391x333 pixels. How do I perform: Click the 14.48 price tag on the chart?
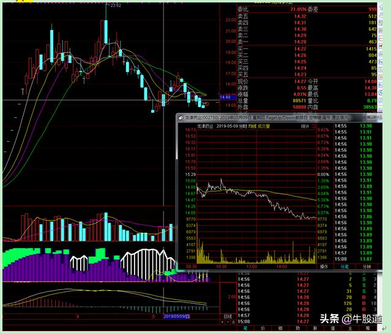click(225, 97)
